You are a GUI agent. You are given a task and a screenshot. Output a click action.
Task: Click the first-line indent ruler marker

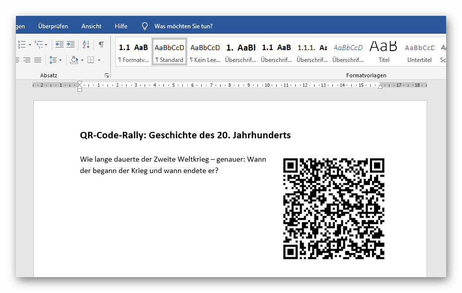pyautogui.click(x=79, y=83)
